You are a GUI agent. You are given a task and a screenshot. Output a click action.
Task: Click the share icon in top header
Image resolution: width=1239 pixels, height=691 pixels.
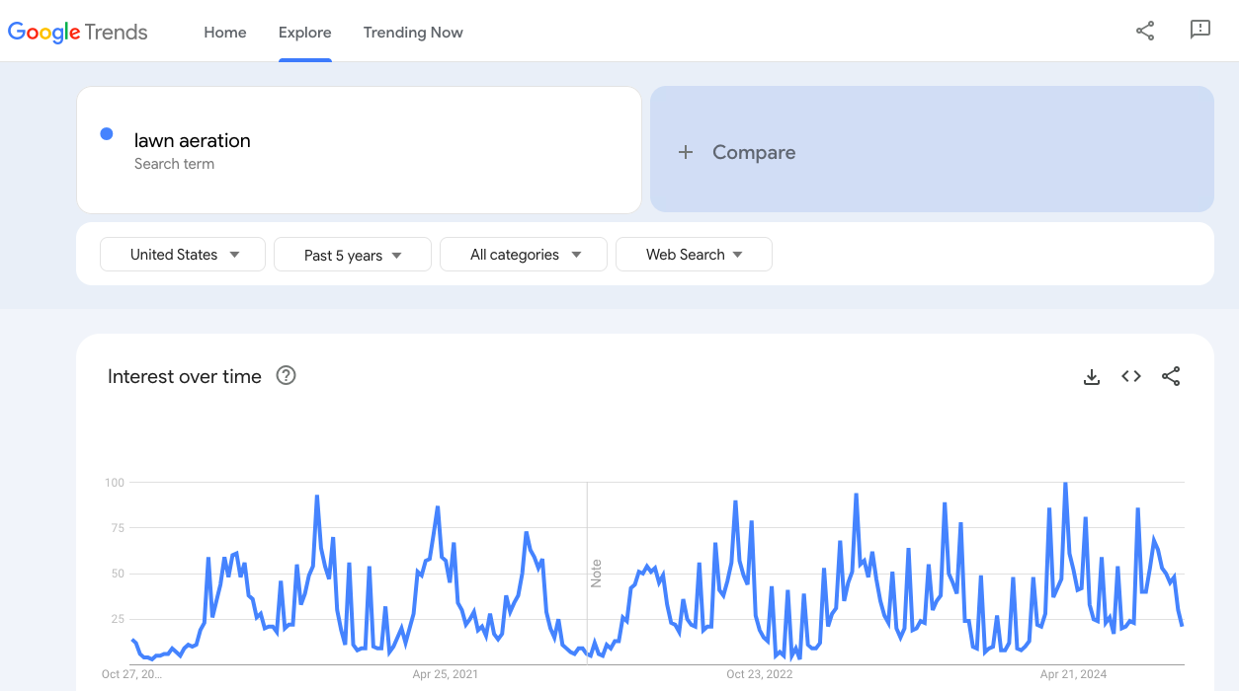(x=1145, y=31)
